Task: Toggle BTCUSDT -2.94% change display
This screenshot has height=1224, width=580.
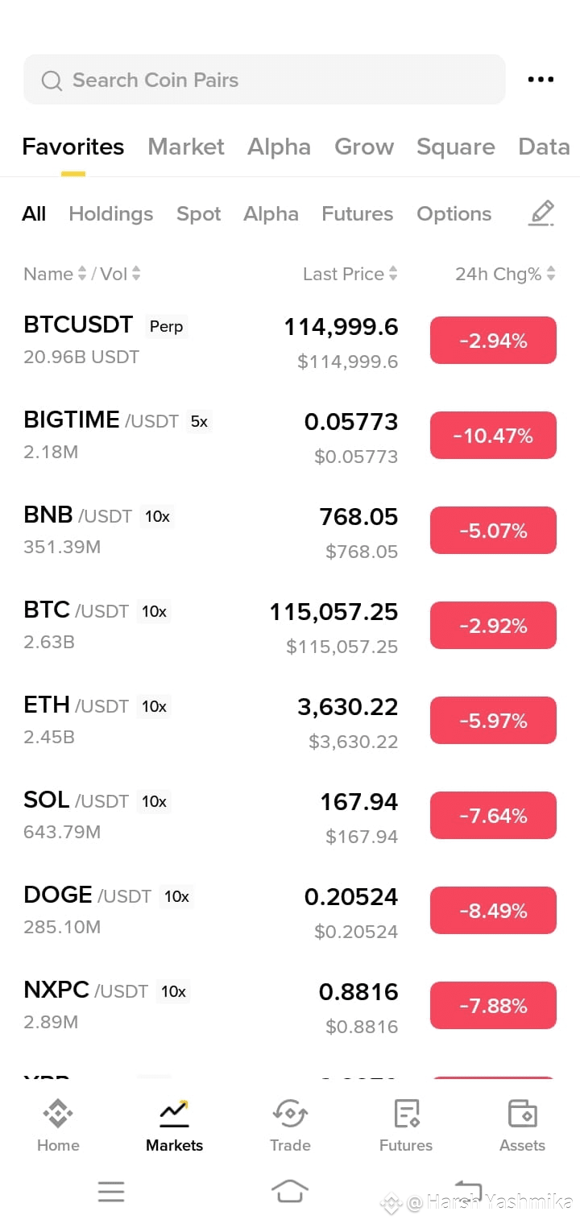Action: pyautogui.click(x=493, y=341)
